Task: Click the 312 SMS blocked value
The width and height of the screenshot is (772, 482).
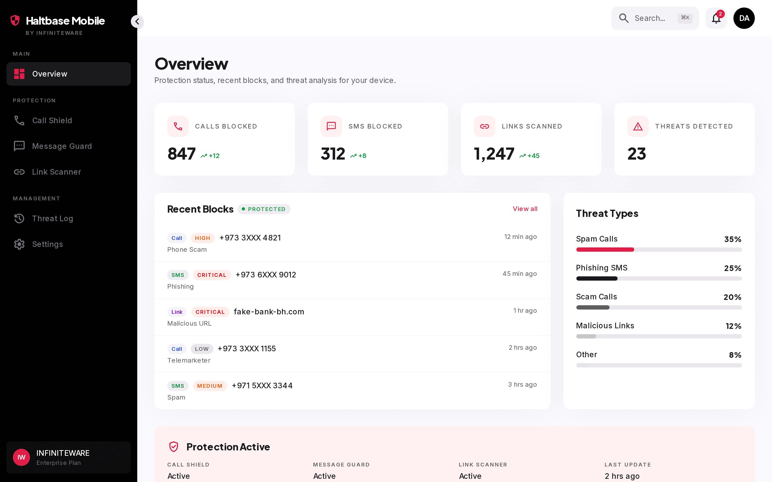Action: 333,154
